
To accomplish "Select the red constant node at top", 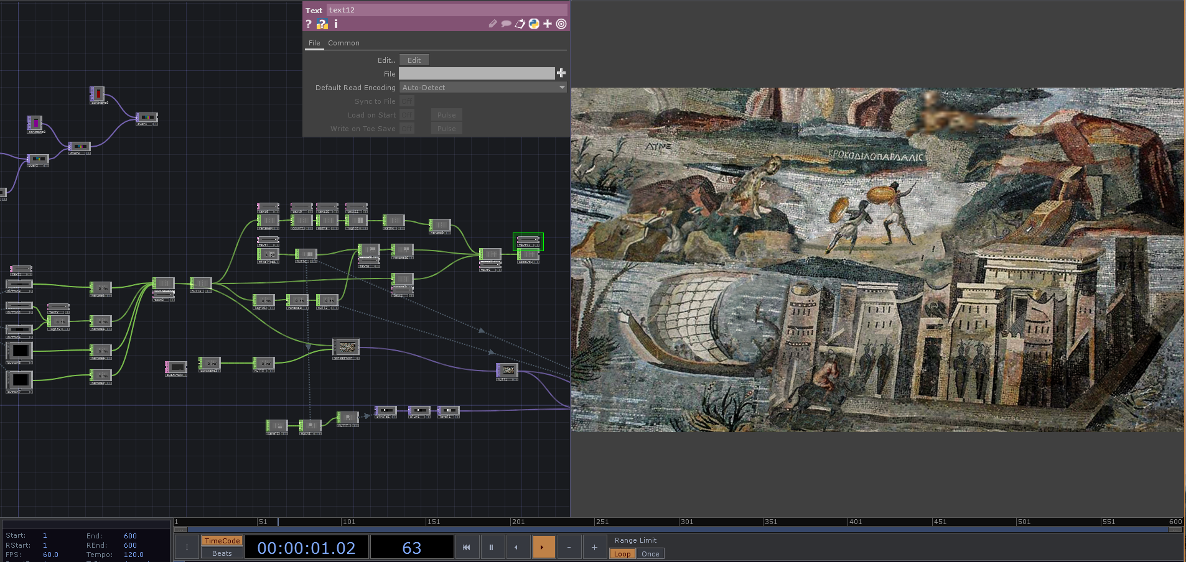I will 97,94.
